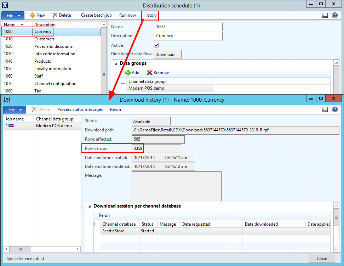Image resolution: width=344 pixels, height=266 pixels.
Task: Select job 1000 Modern POS demo row
Action: click(42, 126)
